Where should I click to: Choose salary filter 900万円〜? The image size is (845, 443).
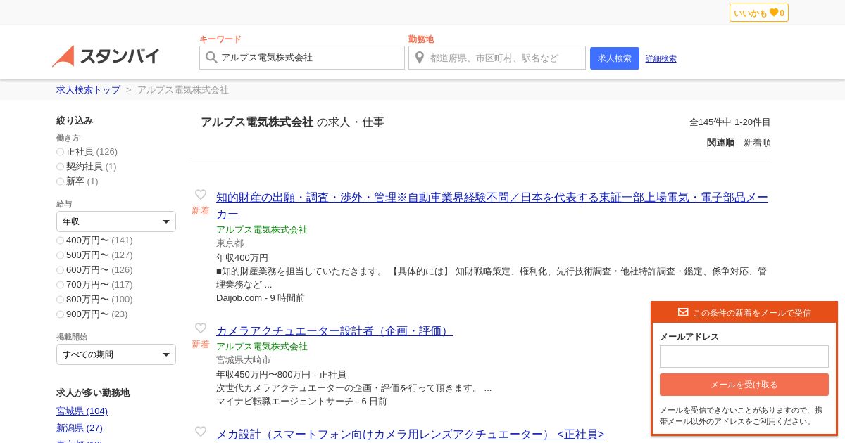(x=61, y=314)
